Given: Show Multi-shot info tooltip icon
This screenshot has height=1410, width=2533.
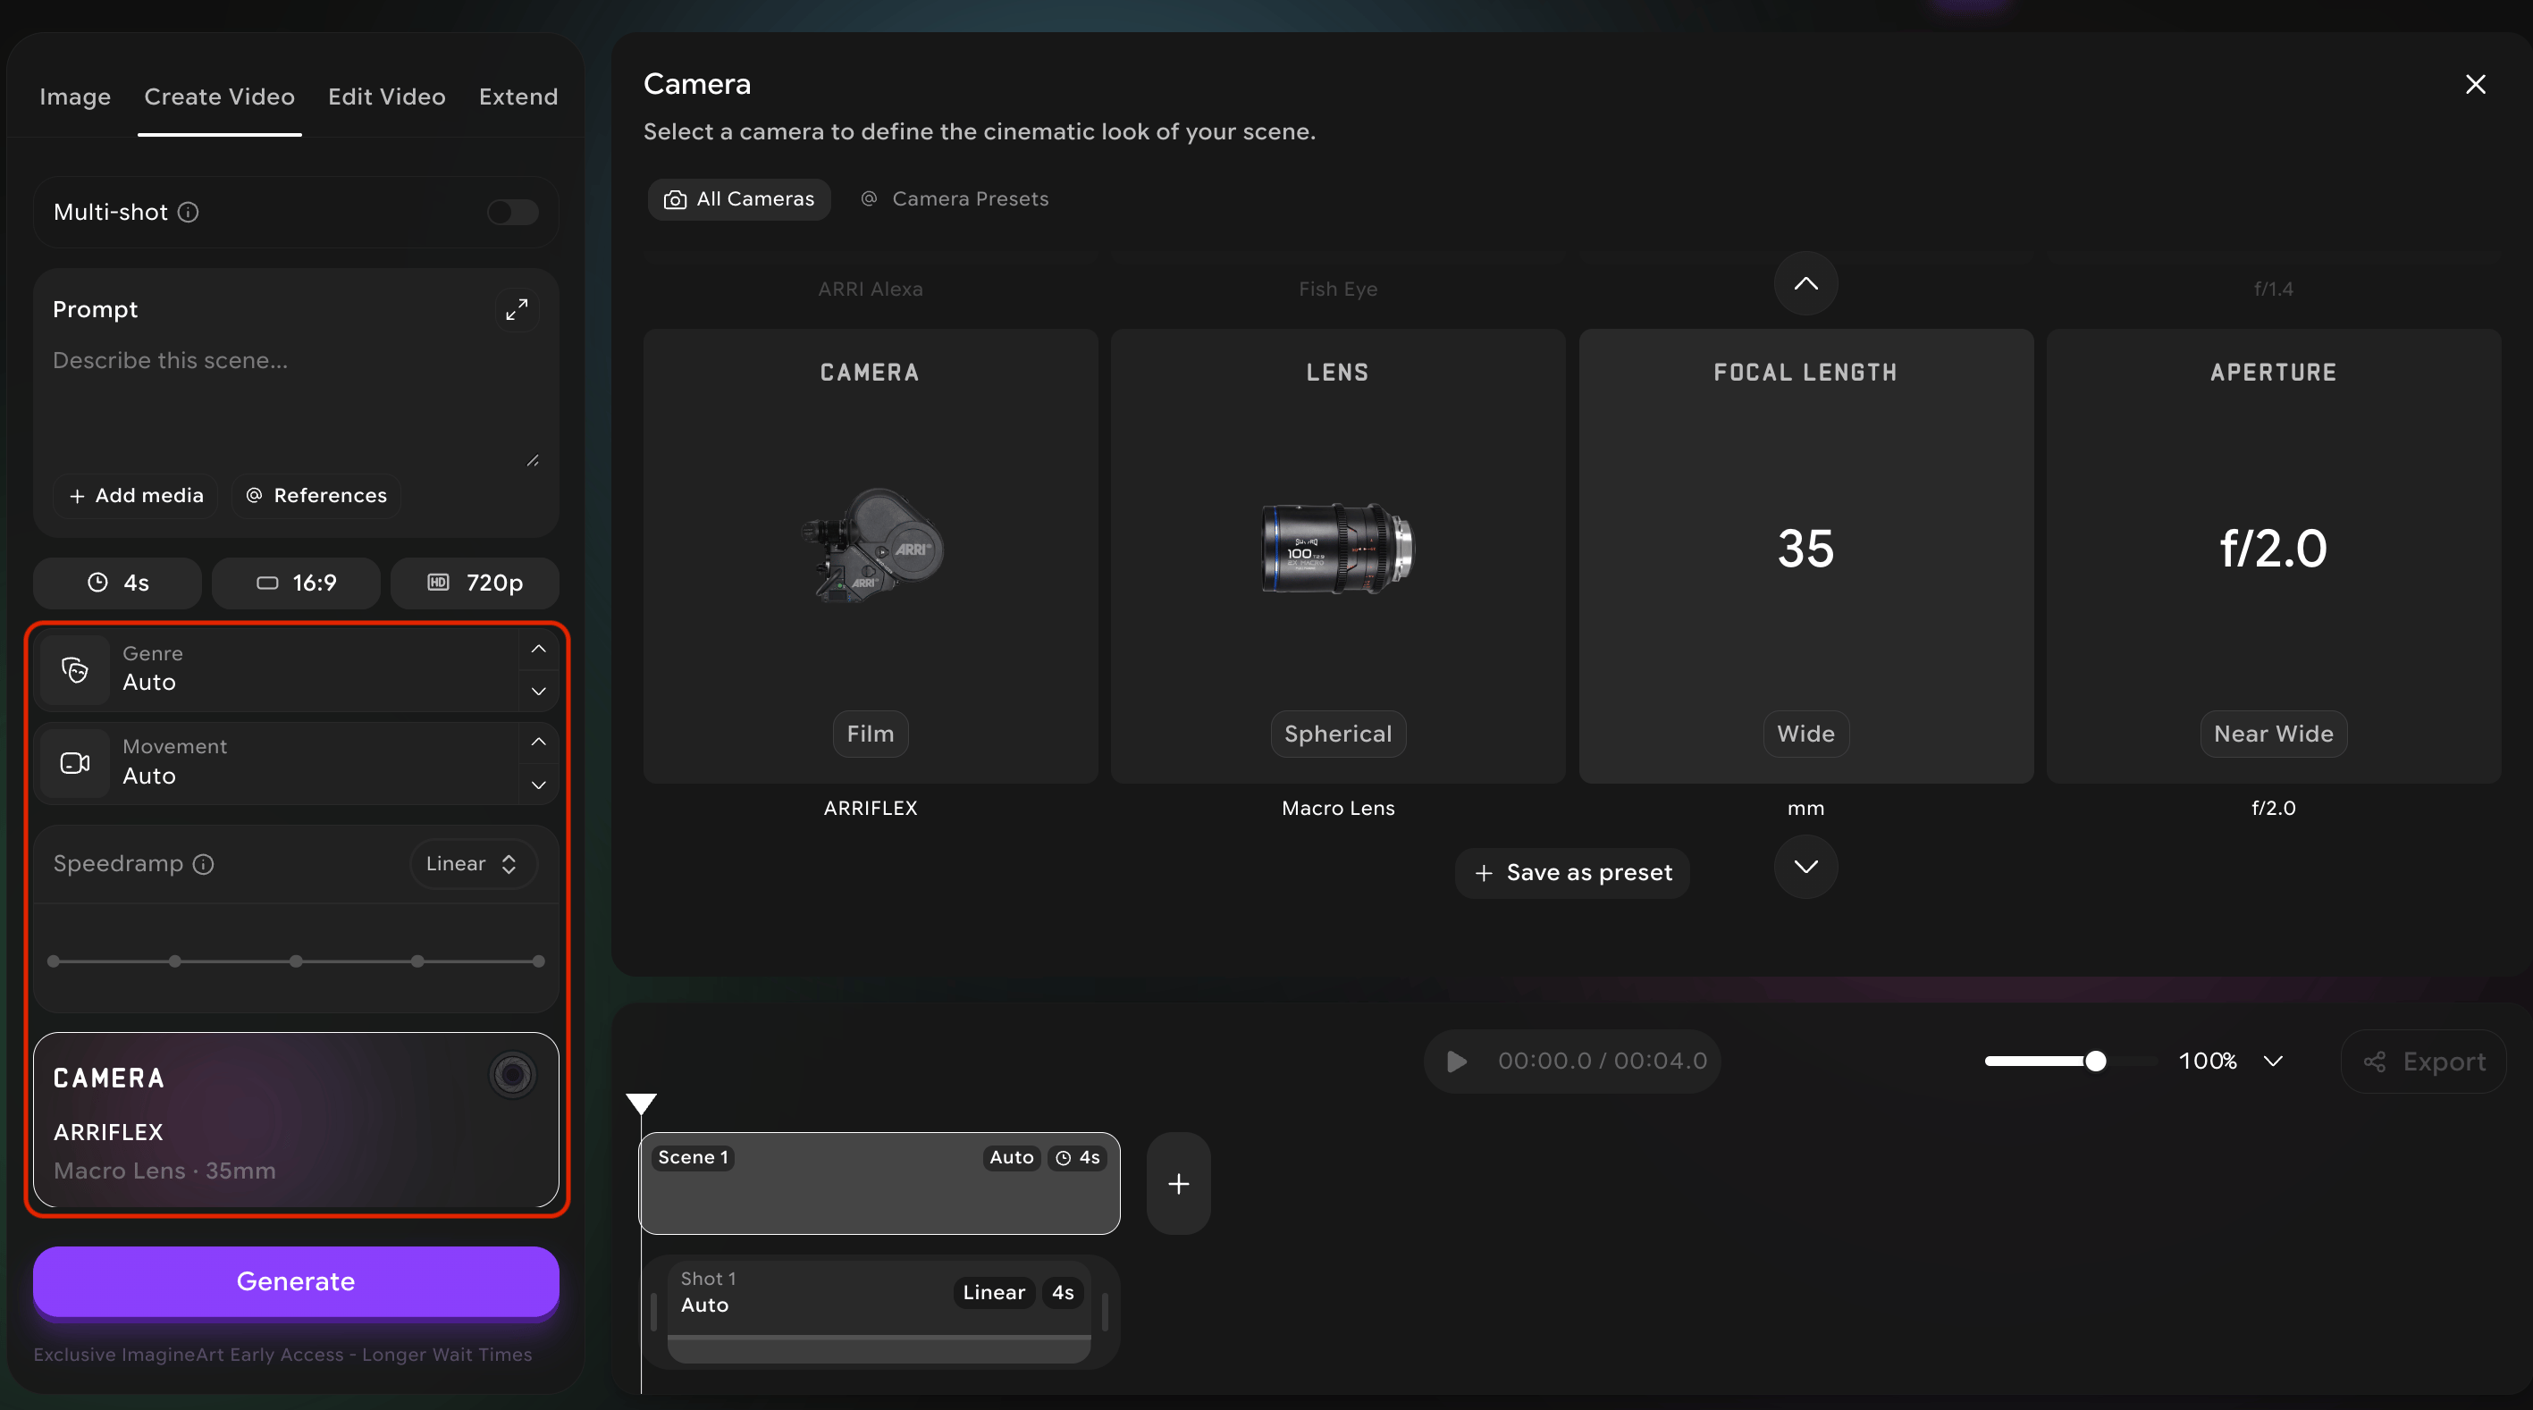Looking at the screenshot, I should (x=188, y=213).
